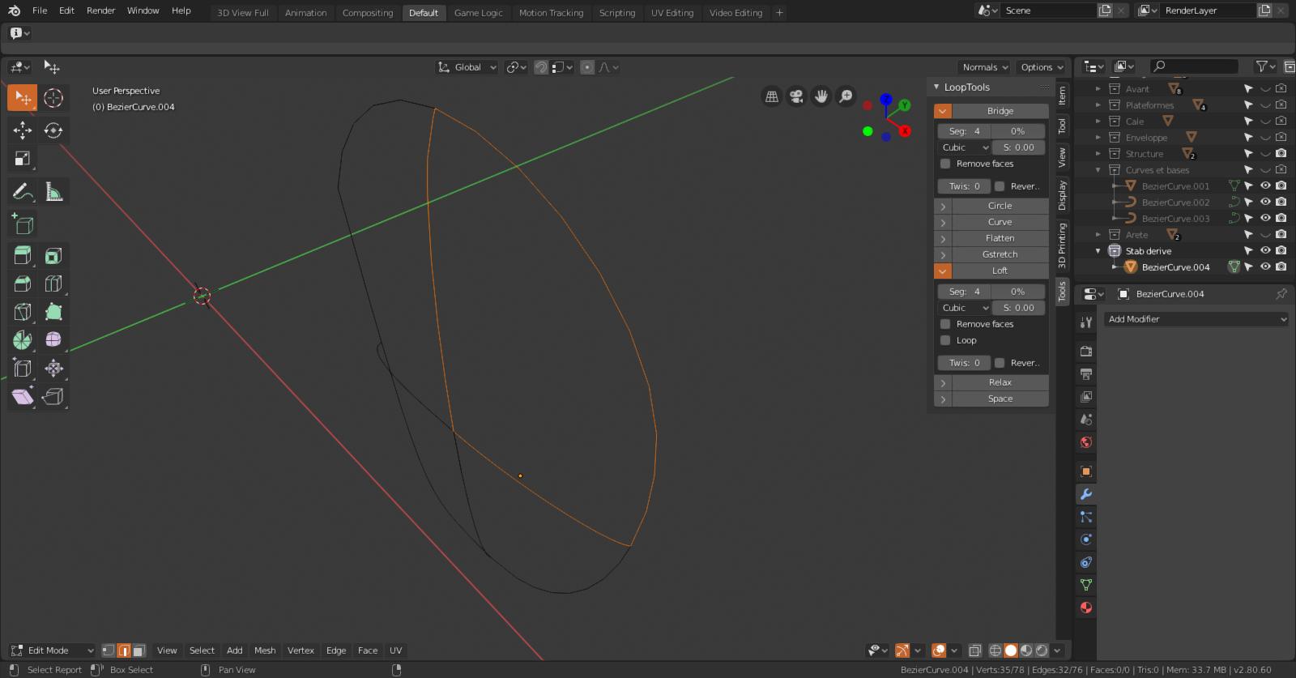The width and height of the screenshot is (1296, 678).
Task: Open the Render menu
Action: click(101, 11)
